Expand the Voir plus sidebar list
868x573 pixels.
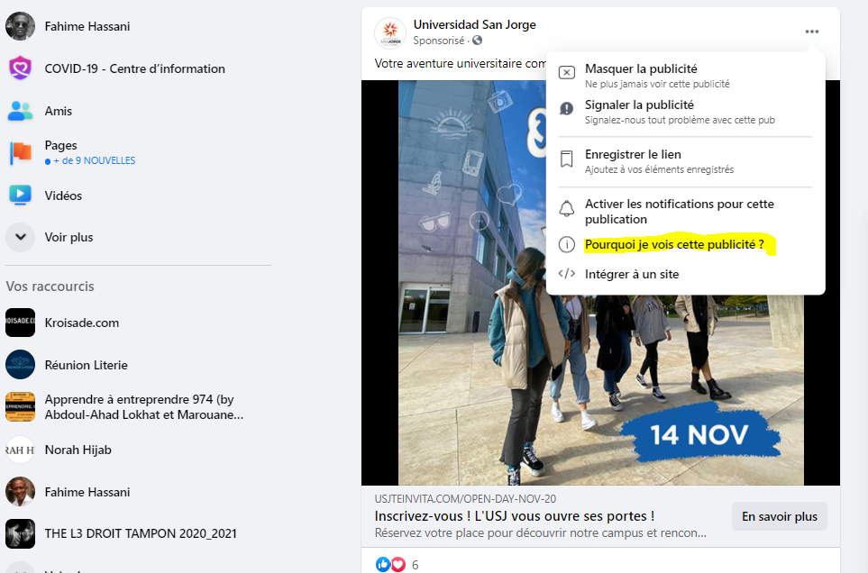click(20, 238)
